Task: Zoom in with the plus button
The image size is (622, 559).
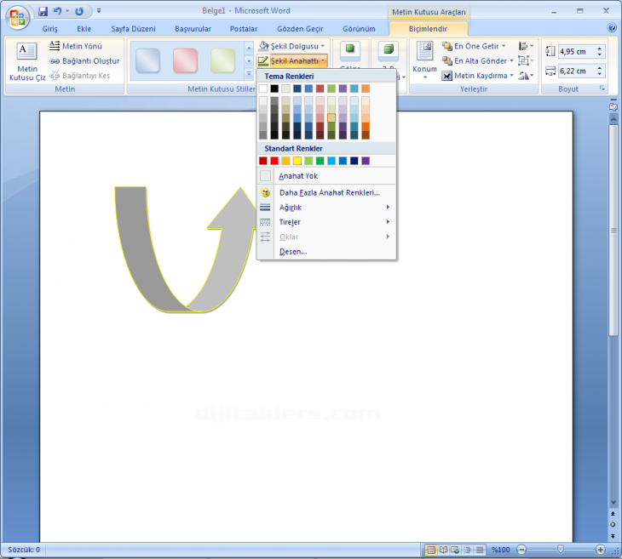Action: pos(600,550)
